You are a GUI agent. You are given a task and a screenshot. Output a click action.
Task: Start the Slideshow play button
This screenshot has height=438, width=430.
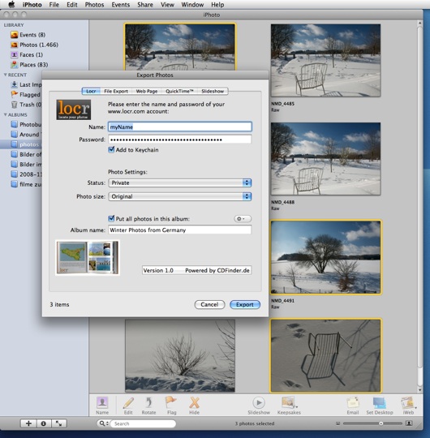point(259,403)
